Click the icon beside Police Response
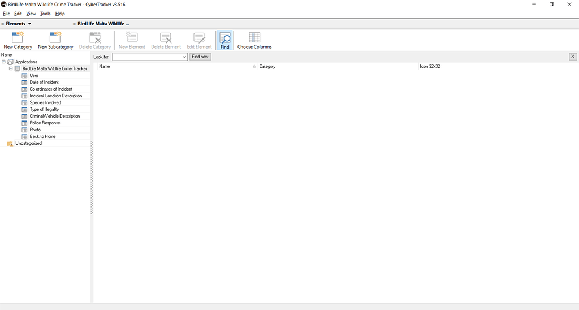The height and width of the screenshot is (310, 579). tap(24, 123)
